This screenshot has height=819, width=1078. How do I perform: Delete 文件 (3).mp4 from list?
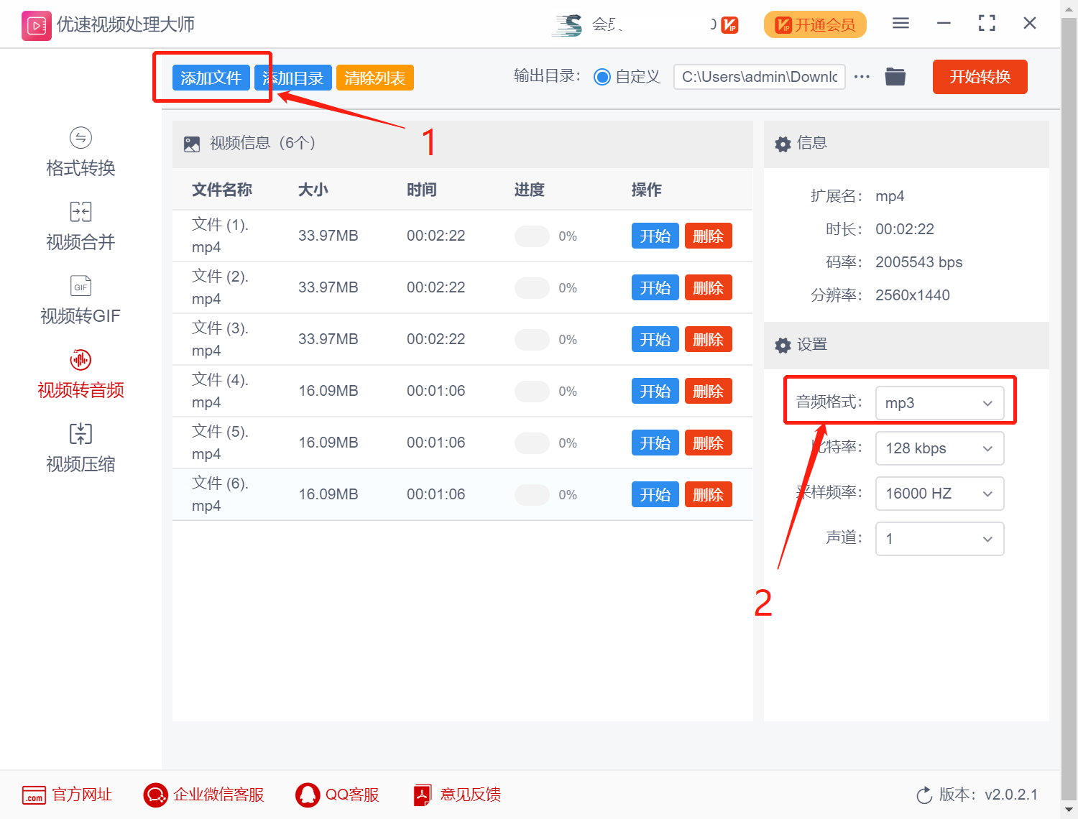click(x=709, y=339)
